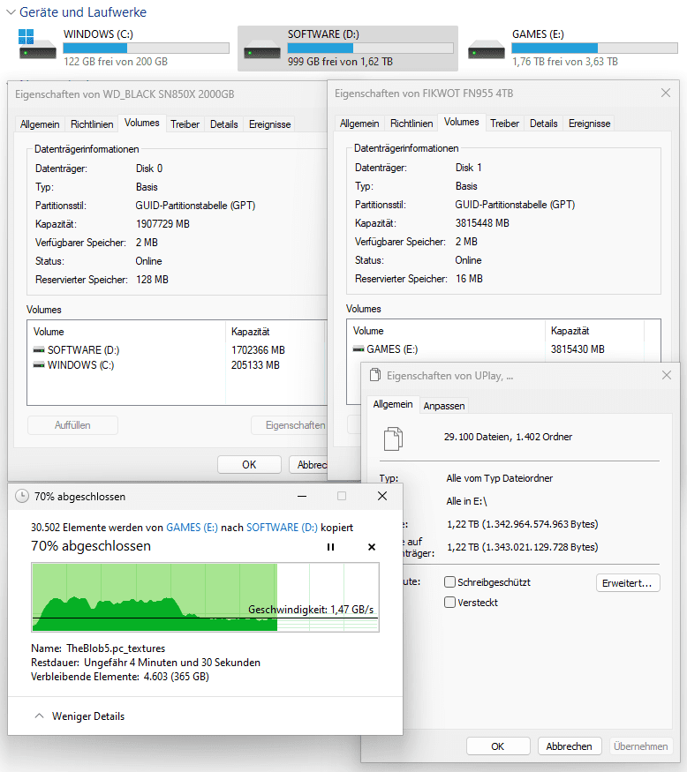Open Ereignisse tab in WD_BLACK properties
Screen dimensions: 687x772
[269, 124]
